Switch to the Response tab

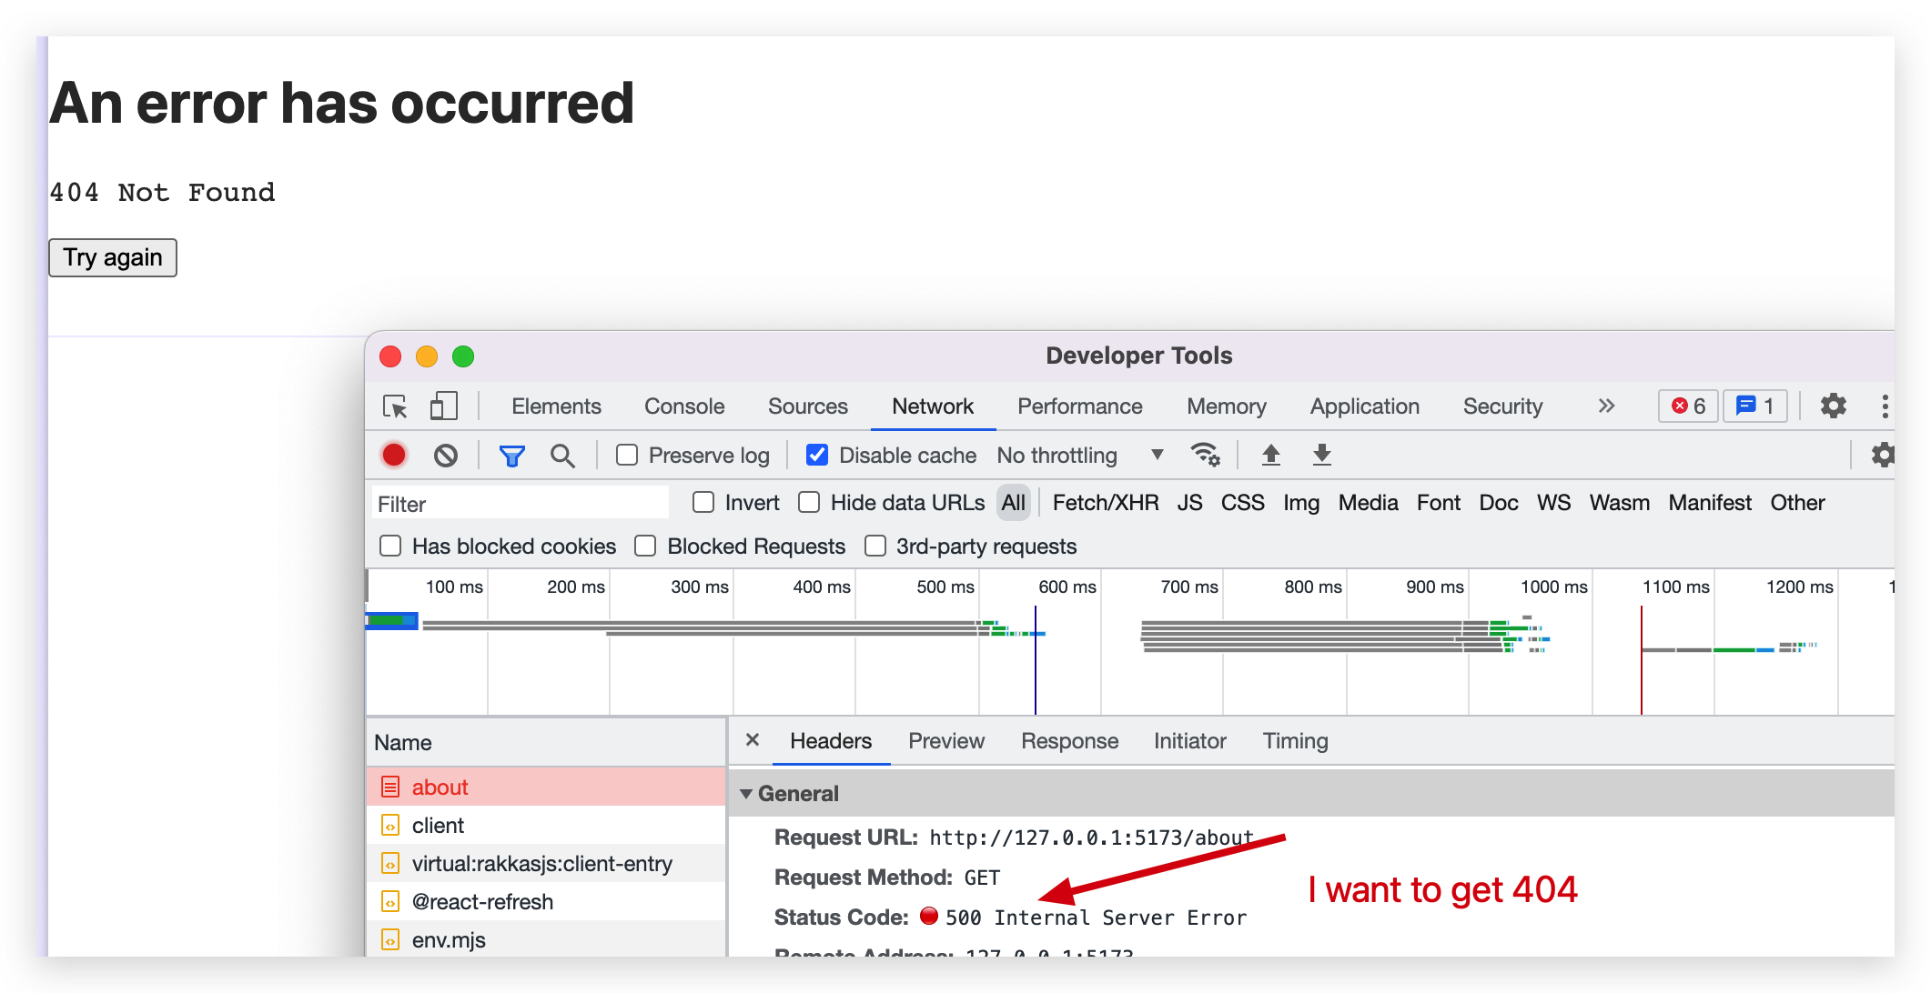point(1069,741)
